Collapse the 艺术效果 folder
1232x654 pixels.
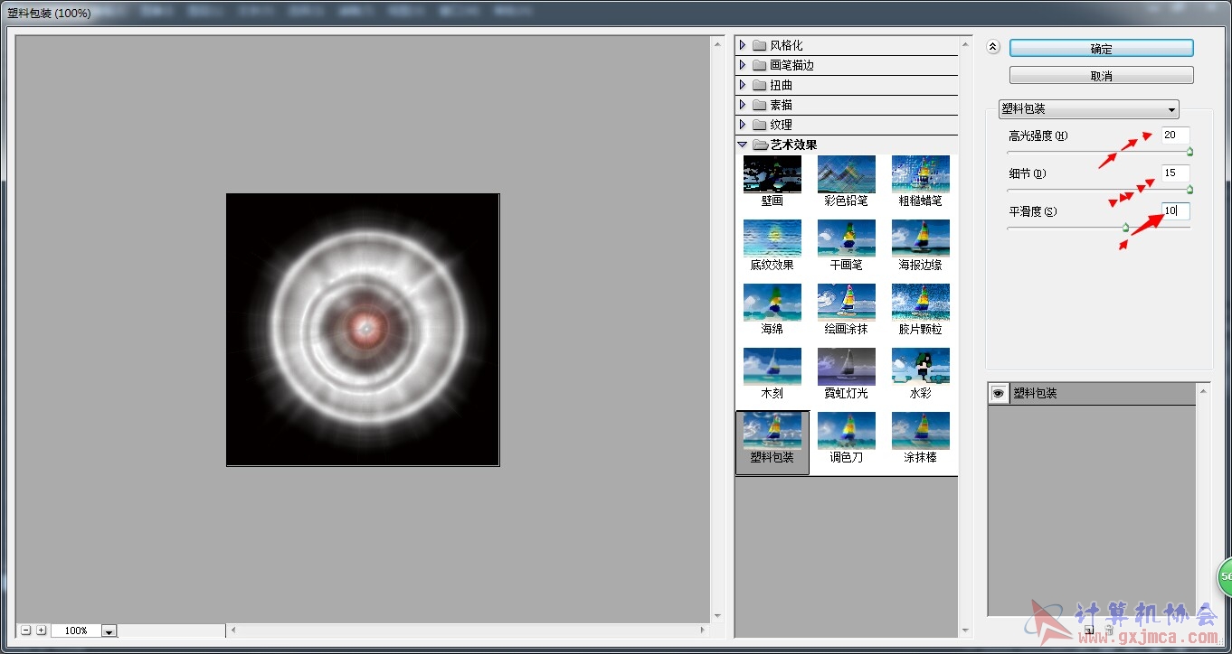click(743, 145)
